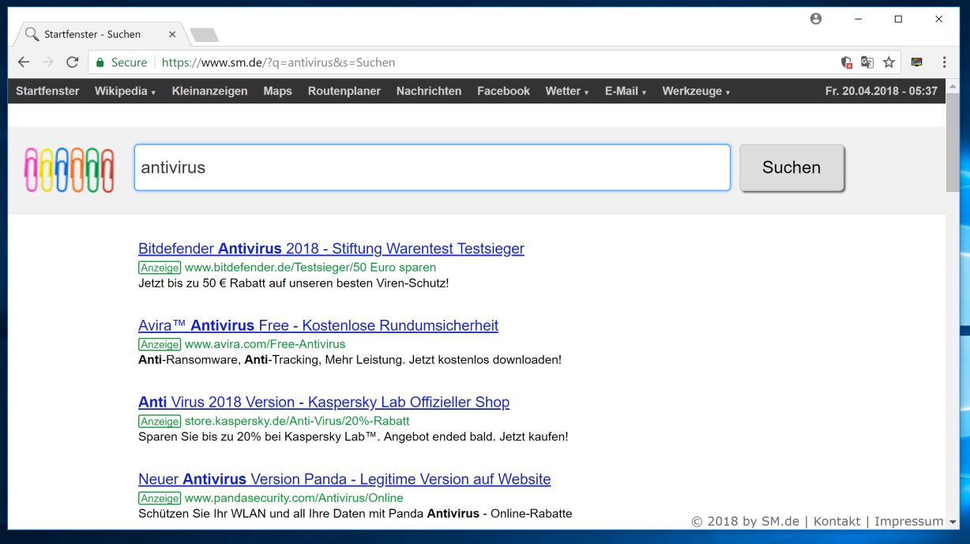Open the Chrome three-dot menu

tap(944, 62)
